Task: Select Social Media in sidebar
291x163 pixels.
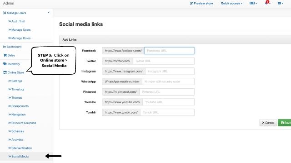Action: 18,156
